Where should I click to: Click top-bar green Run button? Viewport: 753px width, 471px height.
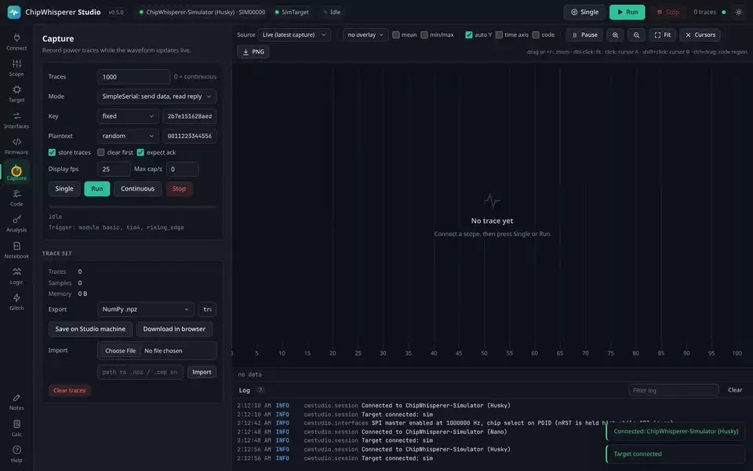pyautogui.click(x=627, y=12)
